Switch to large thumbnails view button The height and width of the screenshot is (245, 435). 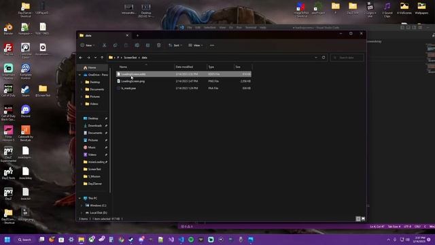(x=363, y=219)
